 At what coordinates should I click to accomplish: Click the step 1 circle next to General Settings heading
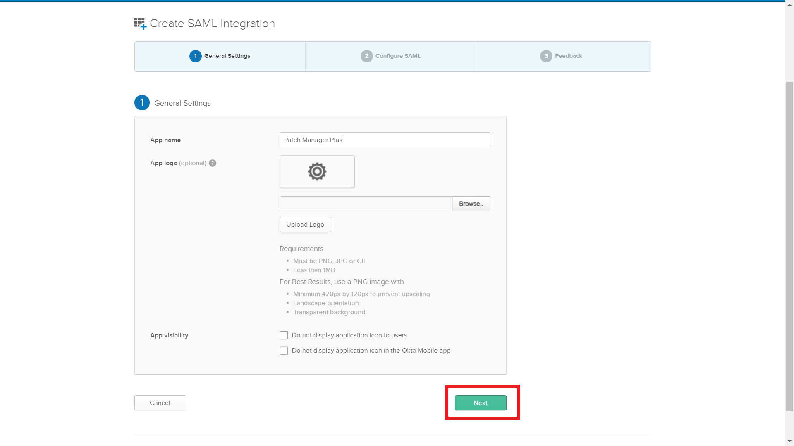tap(142, 103)
